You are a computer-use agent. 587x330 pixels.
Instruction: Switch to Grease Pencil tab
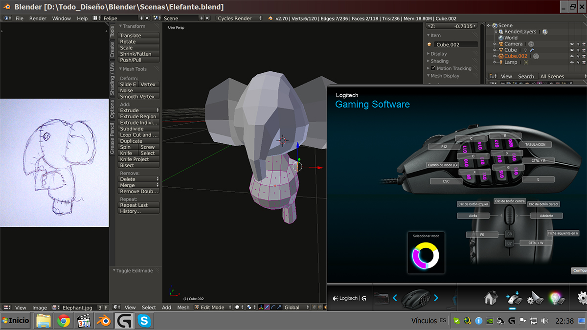[112, 138]
